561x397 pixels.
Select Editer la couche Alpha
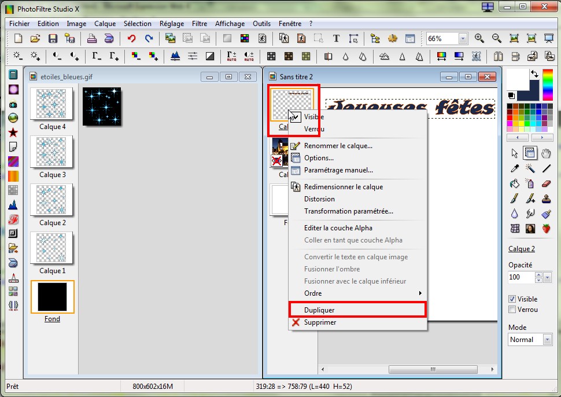click(x=358, y=228)
